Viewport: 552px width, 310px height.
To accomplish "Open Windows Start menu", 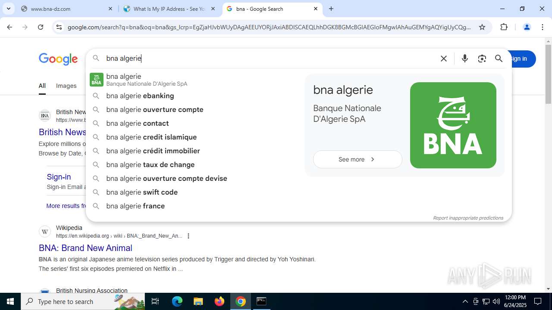I will pyautogui.click(x=10, y=301).
